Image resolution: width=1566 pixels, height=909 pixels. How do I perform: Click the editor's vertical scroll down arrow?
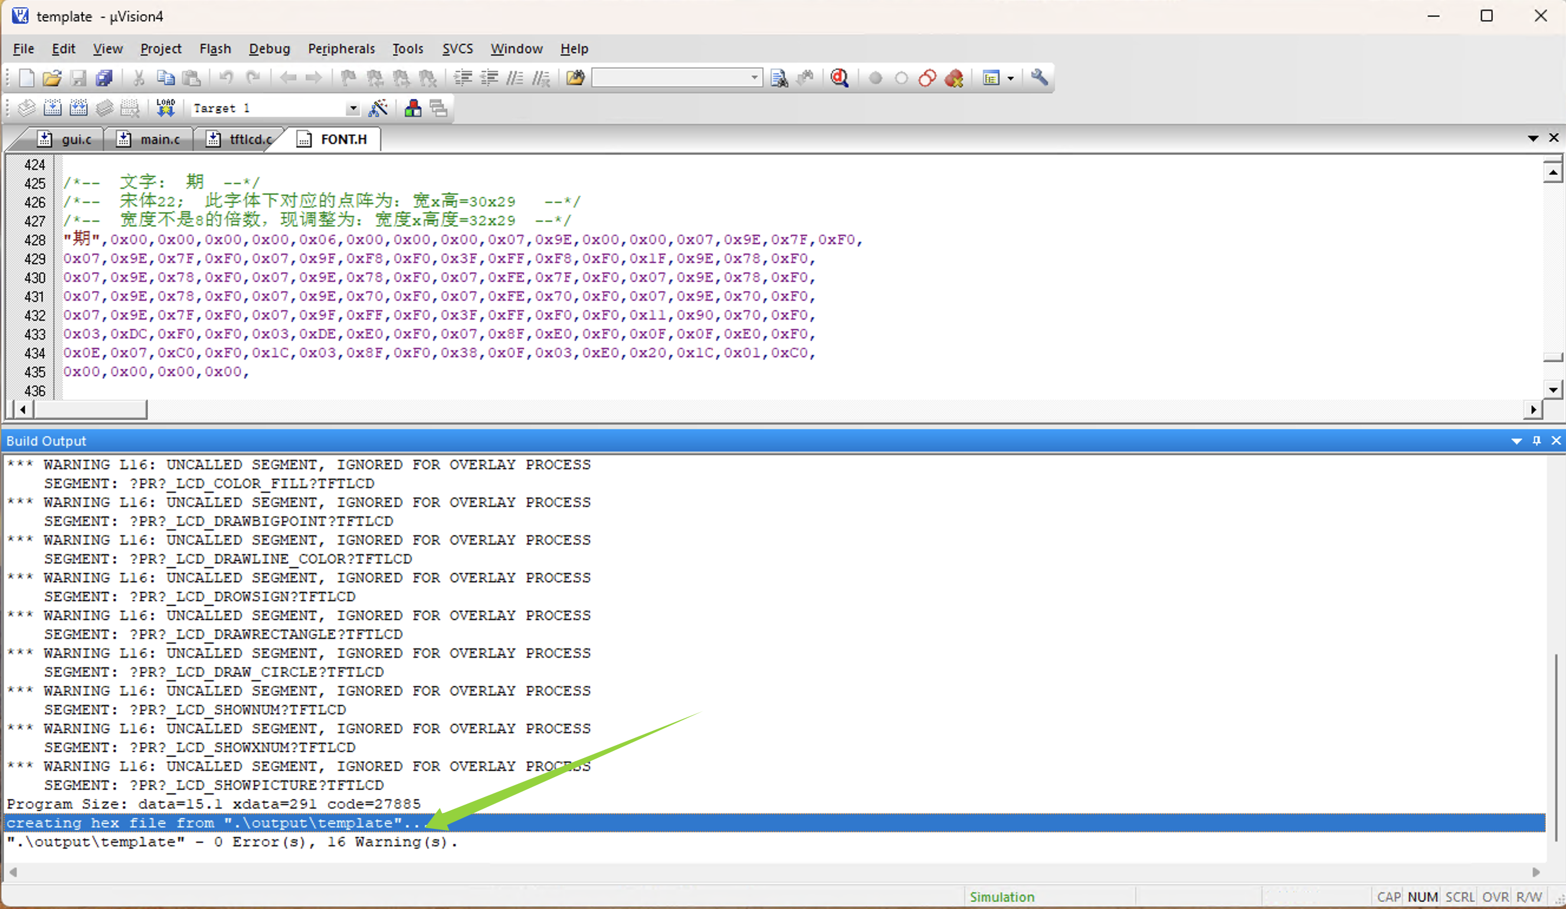pos(1552,390)
